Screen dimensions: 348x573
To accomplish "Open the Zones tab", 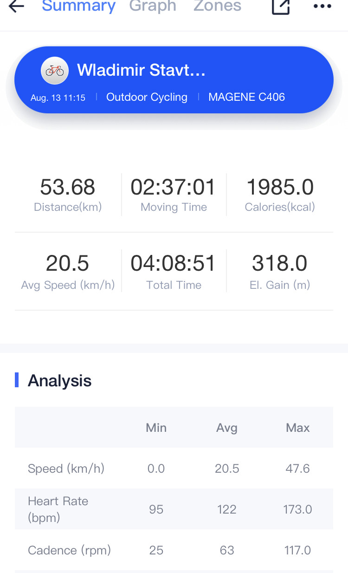I will [217, 6].
